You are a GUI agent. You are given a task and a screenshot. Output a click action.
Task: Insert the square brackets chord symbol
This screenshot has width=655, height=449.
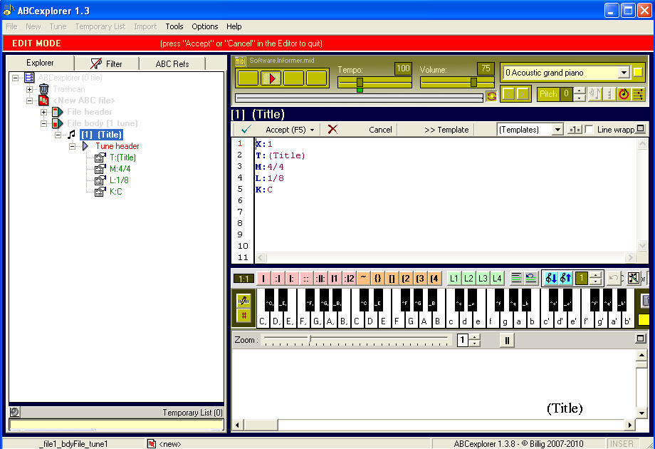pos(392,279)
